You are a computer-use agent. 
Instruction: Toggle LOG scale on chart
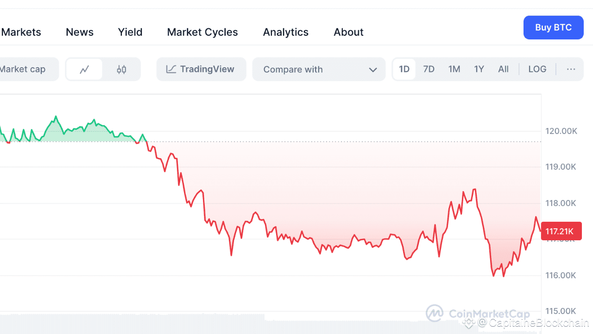click(537, 70)
